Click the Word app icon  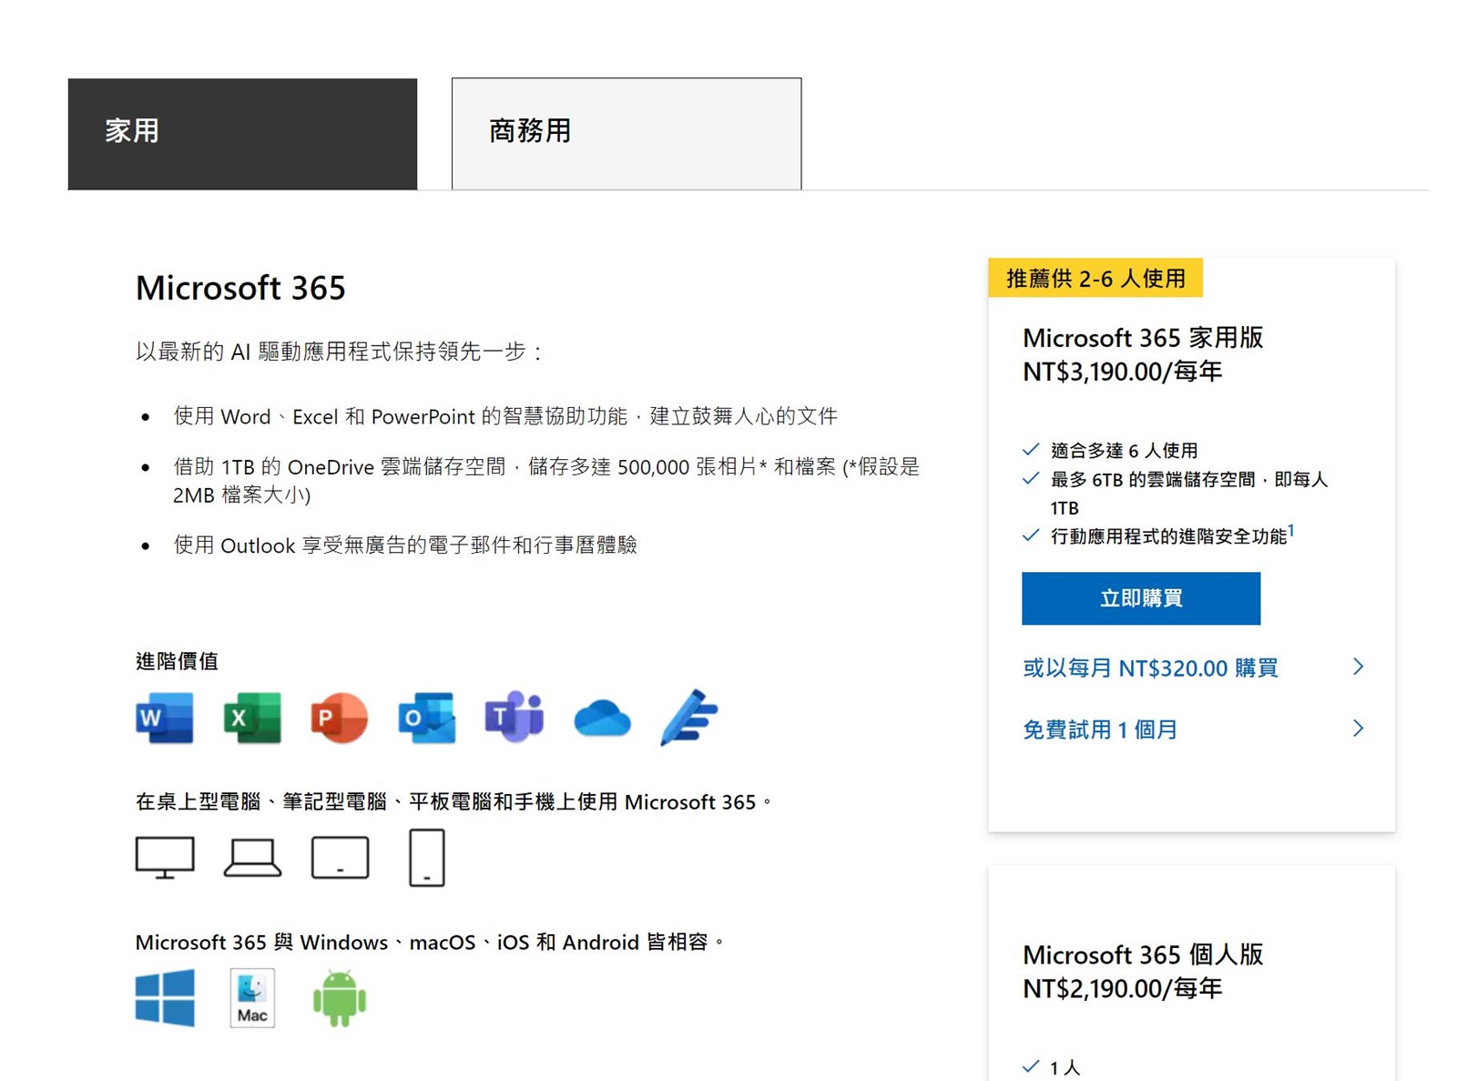(165, 719)
